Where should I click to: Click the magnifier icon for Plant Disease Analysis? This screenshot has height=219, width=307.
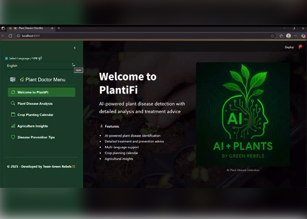[13, 103]
